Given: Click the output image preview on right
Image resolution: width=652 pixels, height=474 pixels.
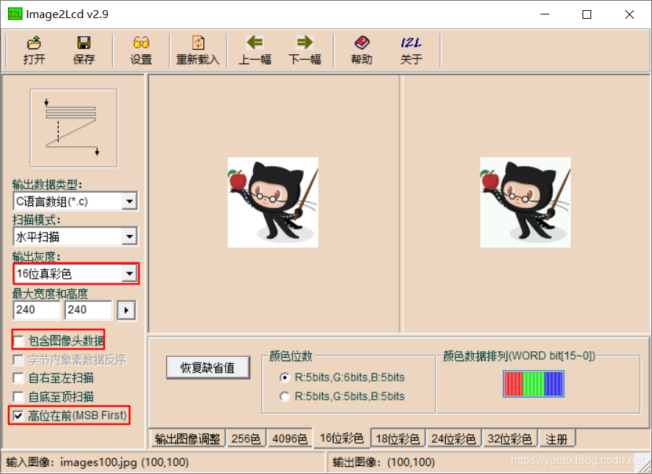Looking at the screenshot, I should (x=525, y=202).
